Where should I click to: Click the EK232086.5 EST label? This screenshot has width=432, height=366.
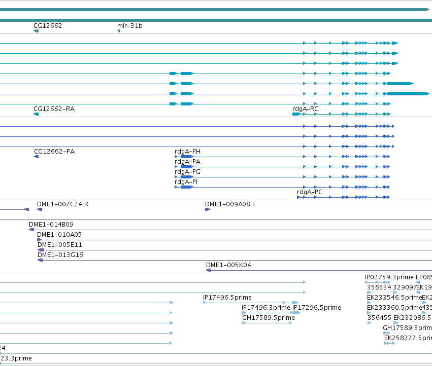pos(413,318)
